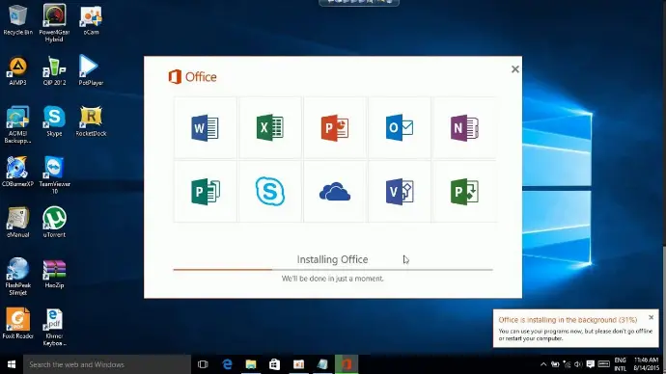
Task: Select the Publisher tile
Action: [x=206, y=192]
